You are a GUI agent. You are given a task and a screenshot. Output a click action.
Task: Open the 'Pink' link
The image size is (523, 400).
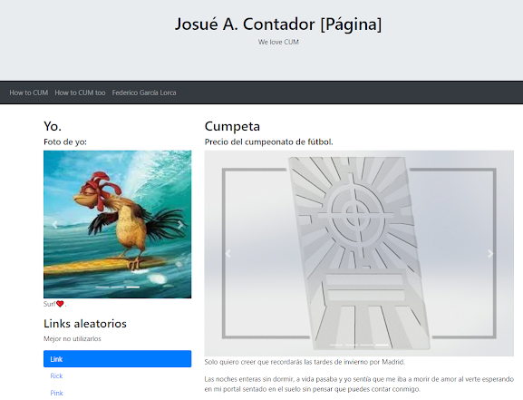pyautogui.click(x=57, y=393)
